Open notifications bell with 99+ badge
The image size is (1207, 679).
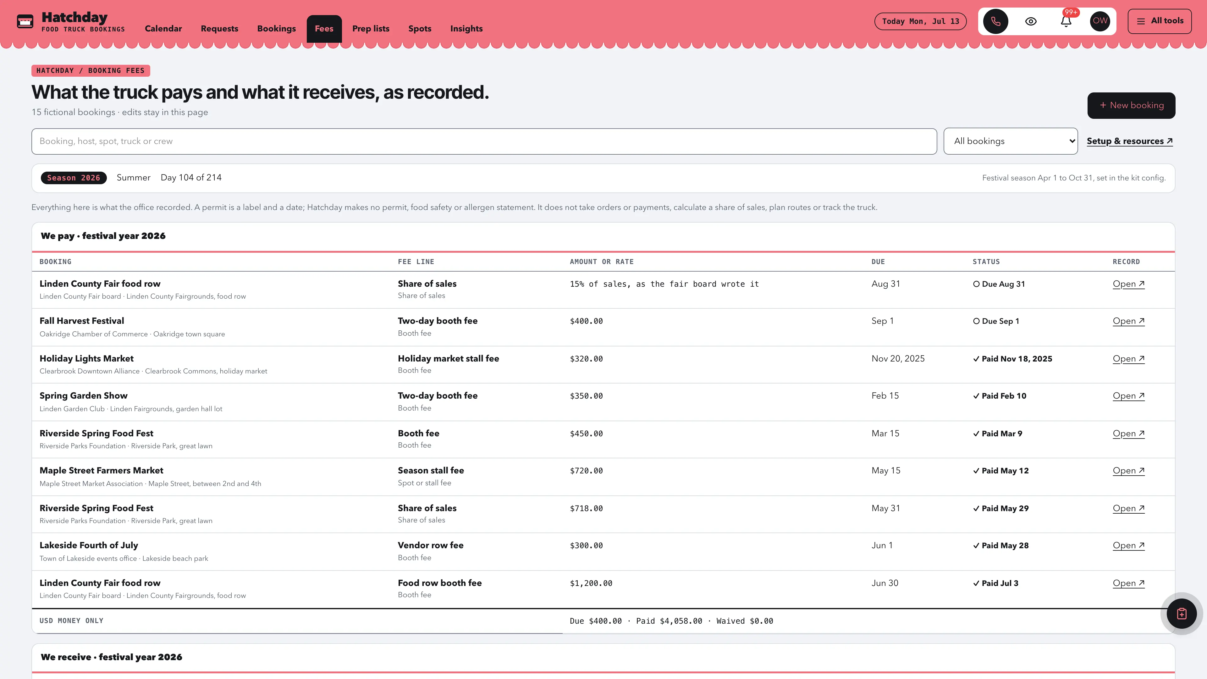[1066, 21]
